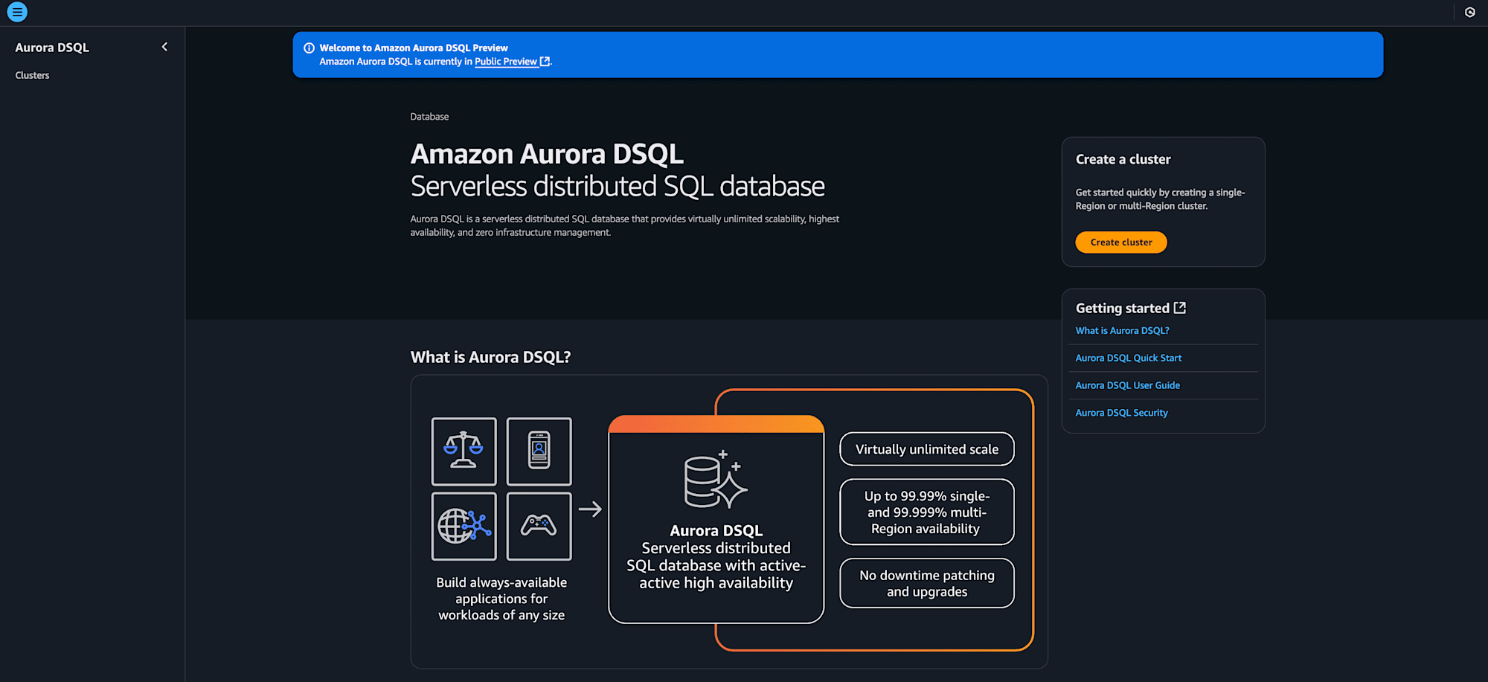This screenshot has width=1488, height=682.
Task: Open the hamburger navigation menu icon
Action: pos(17,12)
